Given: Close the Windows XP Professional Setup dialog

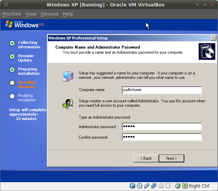Looking at the screenshot, I should pos(213,38).
